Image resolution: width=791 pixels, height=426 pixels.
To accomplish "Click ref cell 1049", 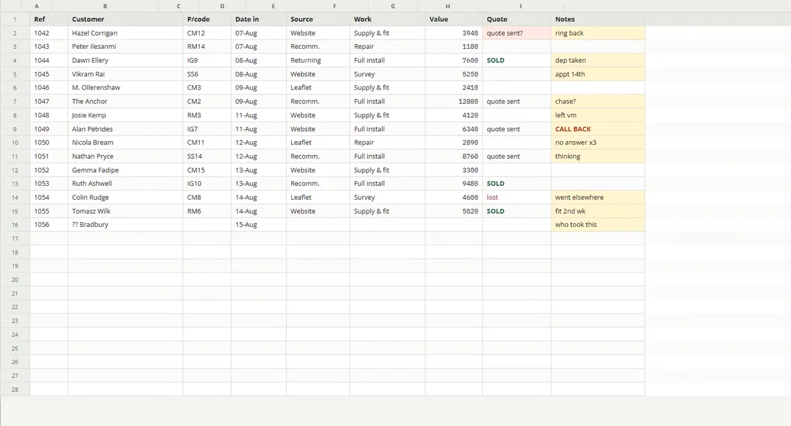I will click(x=49, y=129).
